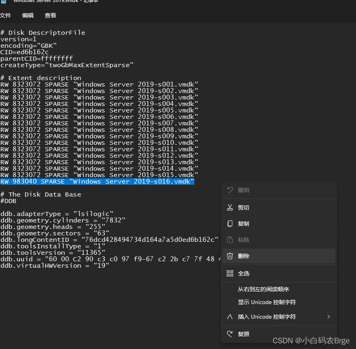Viewport: 356px width, 349px height.
Task: Click the 撤消 undo icon in context menu
Action: [x=230, y=190]
